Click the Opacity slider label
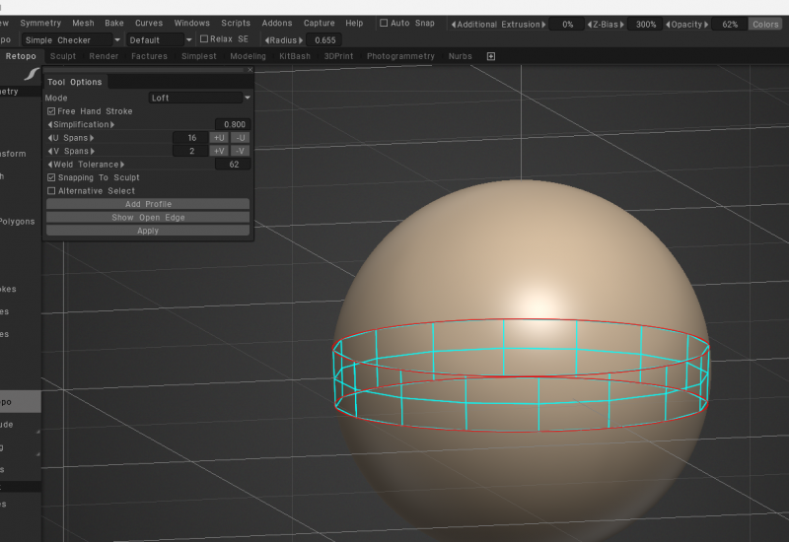This screenshot has height=542, width=789. point(686,24)
